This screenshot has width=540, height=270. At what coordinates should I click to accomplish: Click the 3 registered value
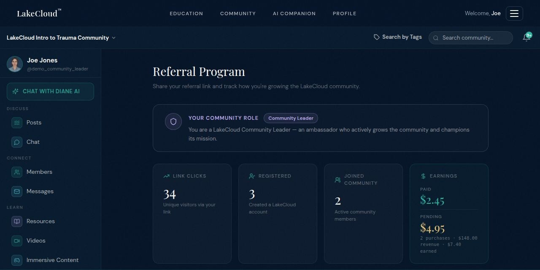coord(252,194)
